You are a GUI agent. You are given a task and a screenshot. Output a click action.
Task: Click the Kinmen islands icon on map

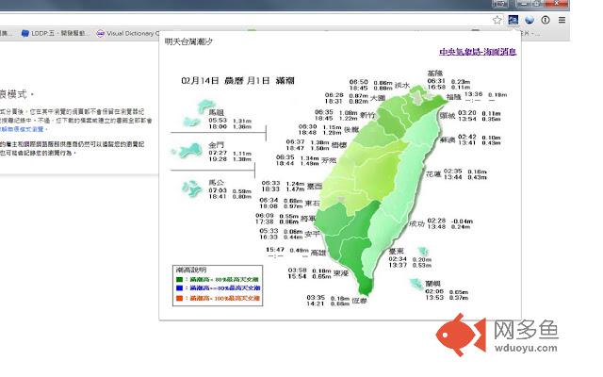point(188,150)
